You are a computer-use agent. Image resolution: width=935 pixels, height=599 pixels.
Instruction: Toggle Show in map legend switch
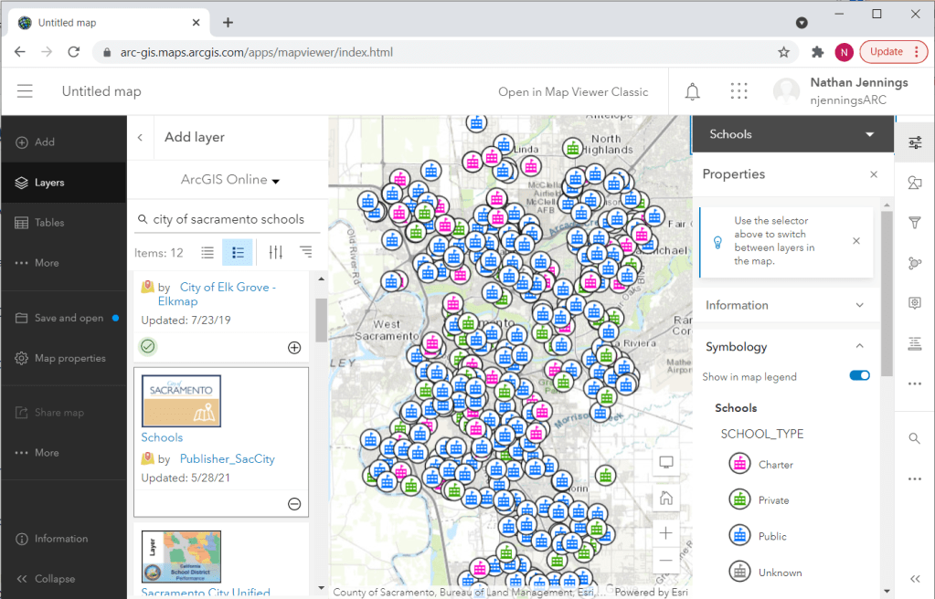tap(859, 376)
